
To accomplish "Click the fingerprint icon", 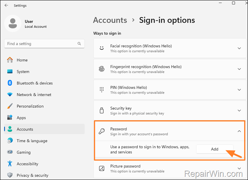I will (102, 69).
